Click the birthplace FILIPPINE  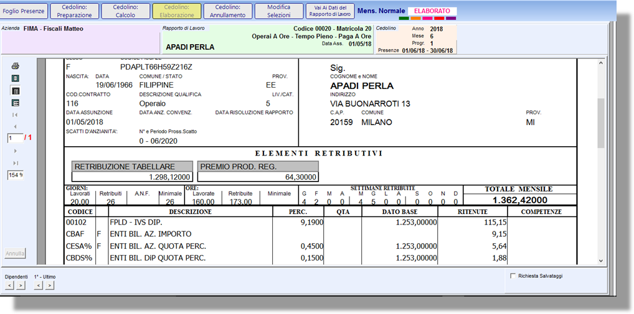click(x=156, y=85)
